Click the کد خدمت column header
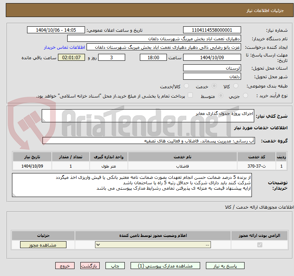The width and height of the screenshot is (294, 276). (256, 157)
